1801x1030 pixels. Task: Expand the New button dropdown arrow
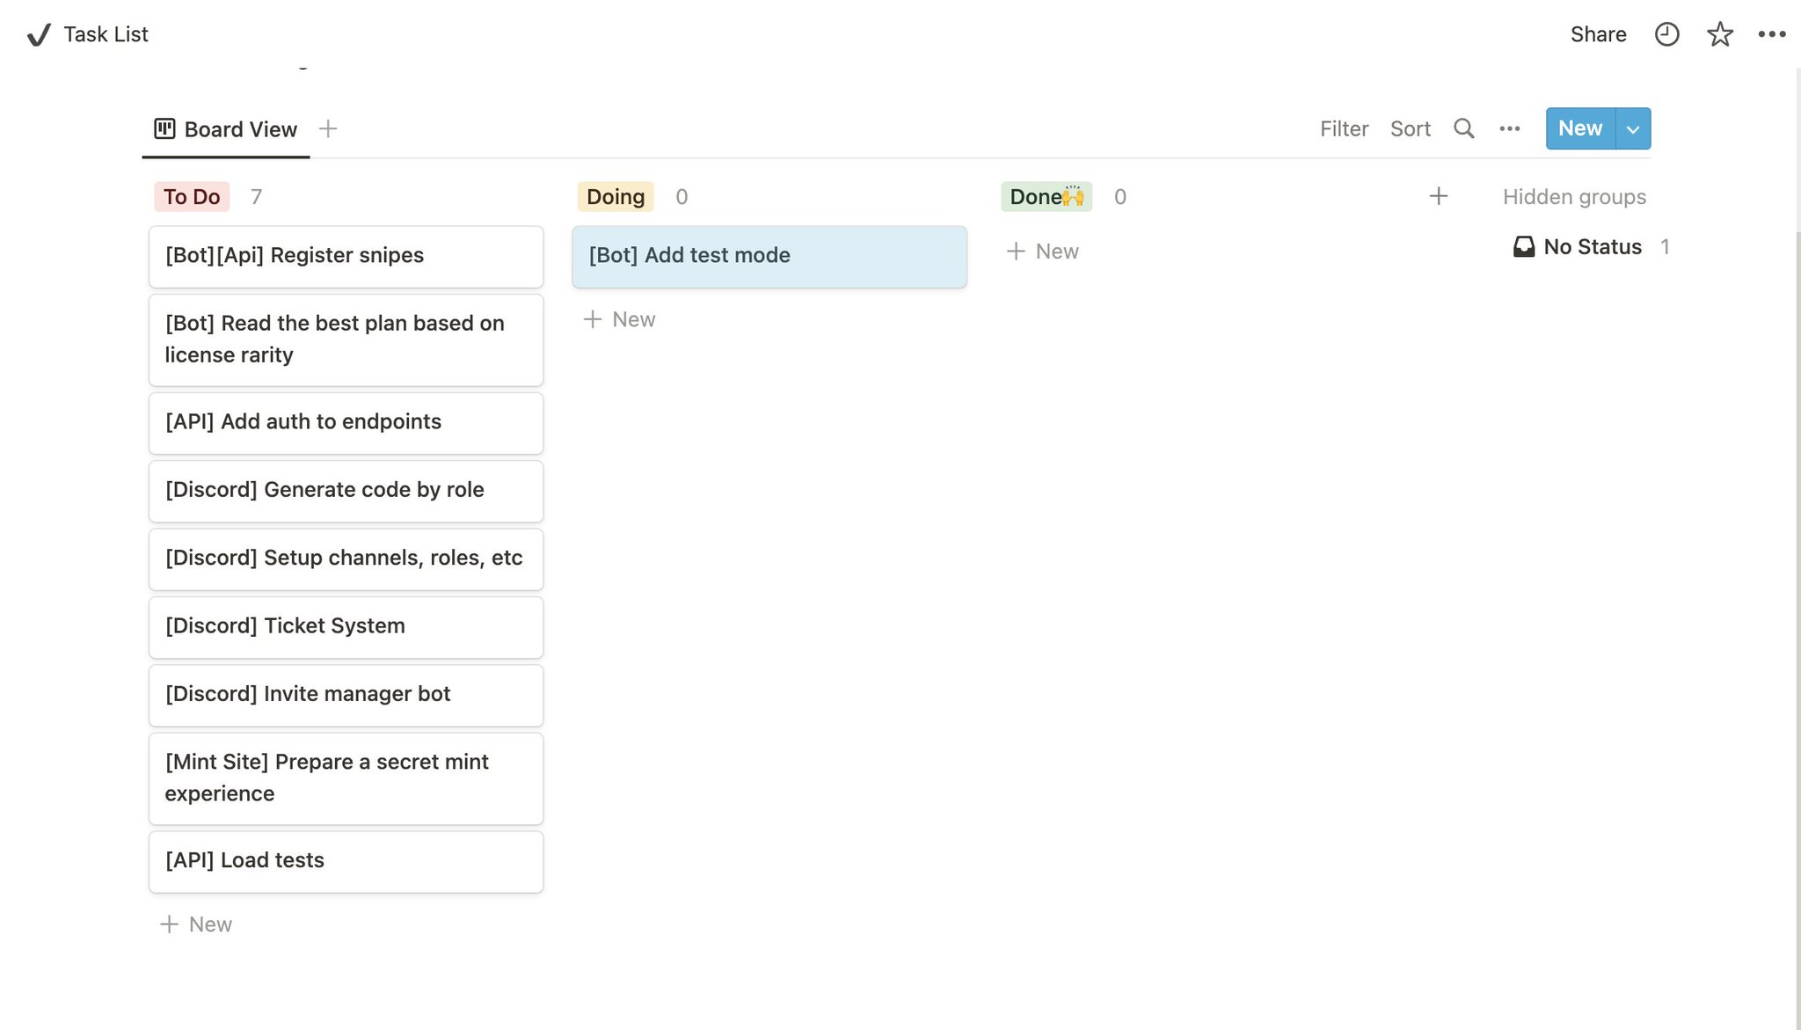[x=1633, y=128]
